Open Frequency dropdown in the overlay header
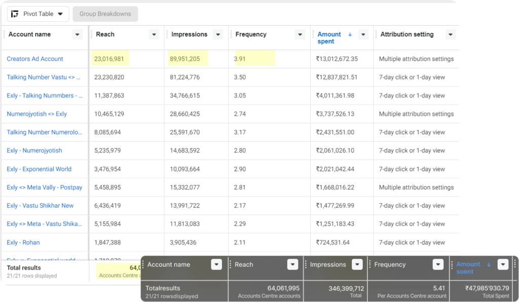 (438, 265)
